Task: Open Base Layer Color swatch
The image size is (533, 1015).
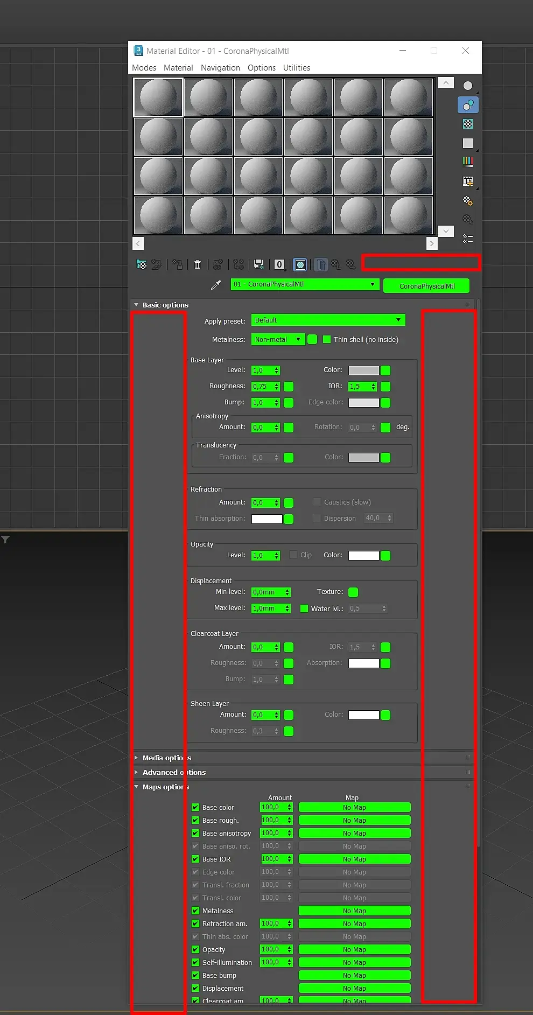Action: [x=364, y=370]
